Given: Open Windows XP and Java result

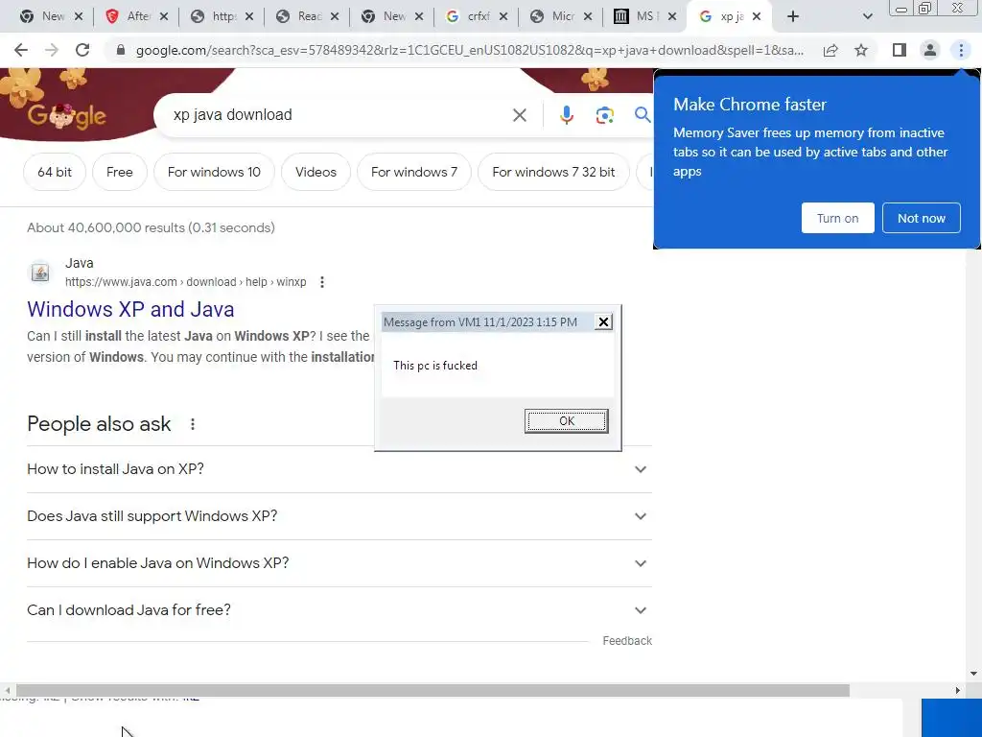Looking at the screenshot, I should point(130,309).
